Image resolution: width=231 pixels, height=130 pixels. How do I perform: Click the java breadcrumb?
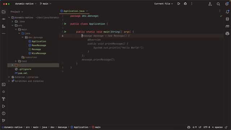click(44, 127)
